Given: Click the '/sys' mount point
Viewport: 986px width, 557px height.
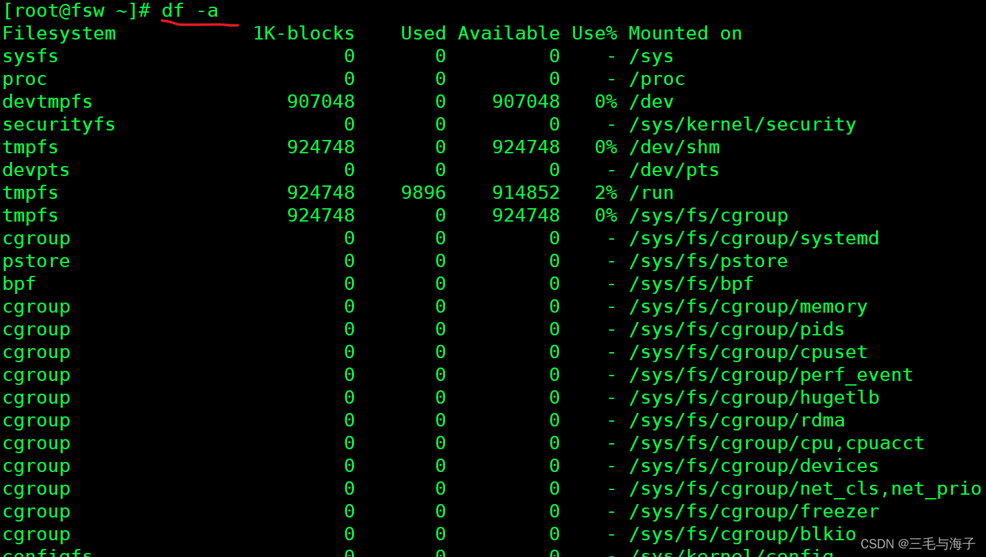Looking at the screenshot, I should pyautogui.click(x=651, y=56).
